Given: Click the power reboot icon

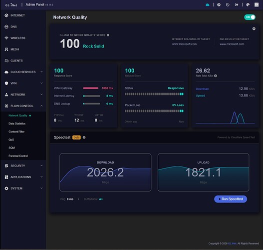Looking at the screenshot, I should [x=228, y=4].
